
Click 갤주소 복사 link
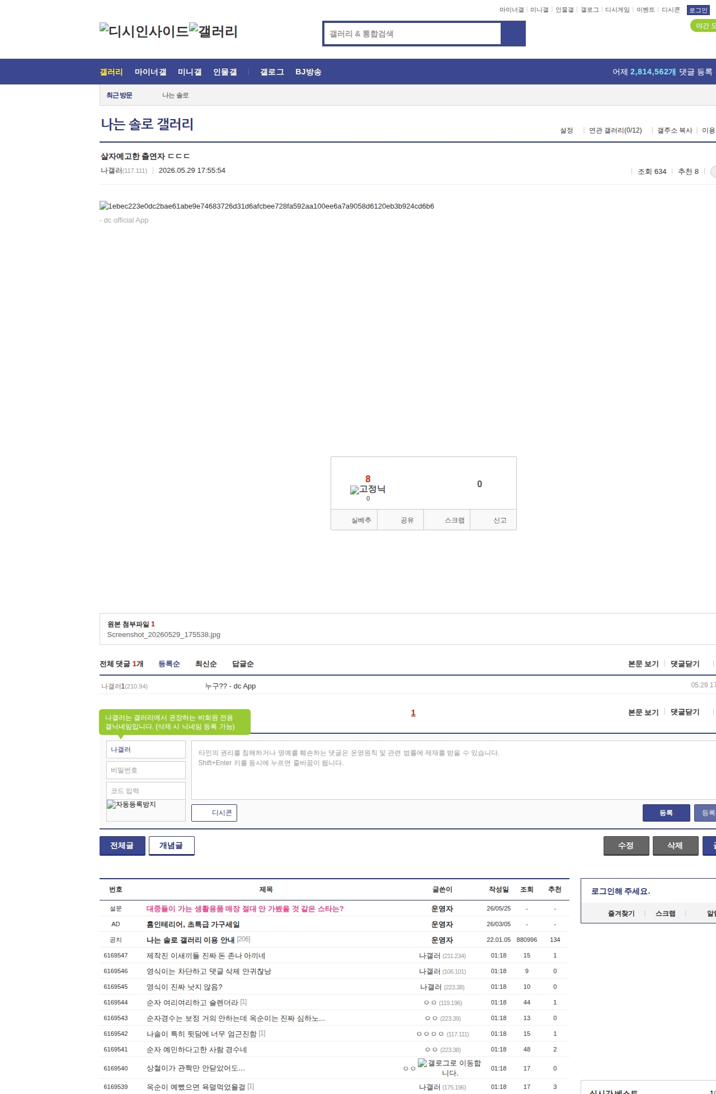point(675,130)
